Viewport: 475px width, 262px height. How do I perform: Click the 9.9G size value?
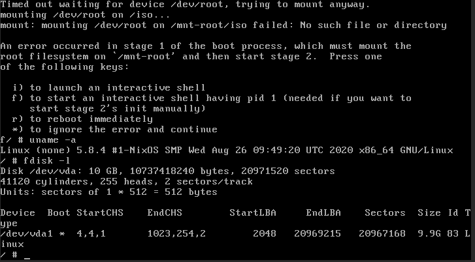429,233
